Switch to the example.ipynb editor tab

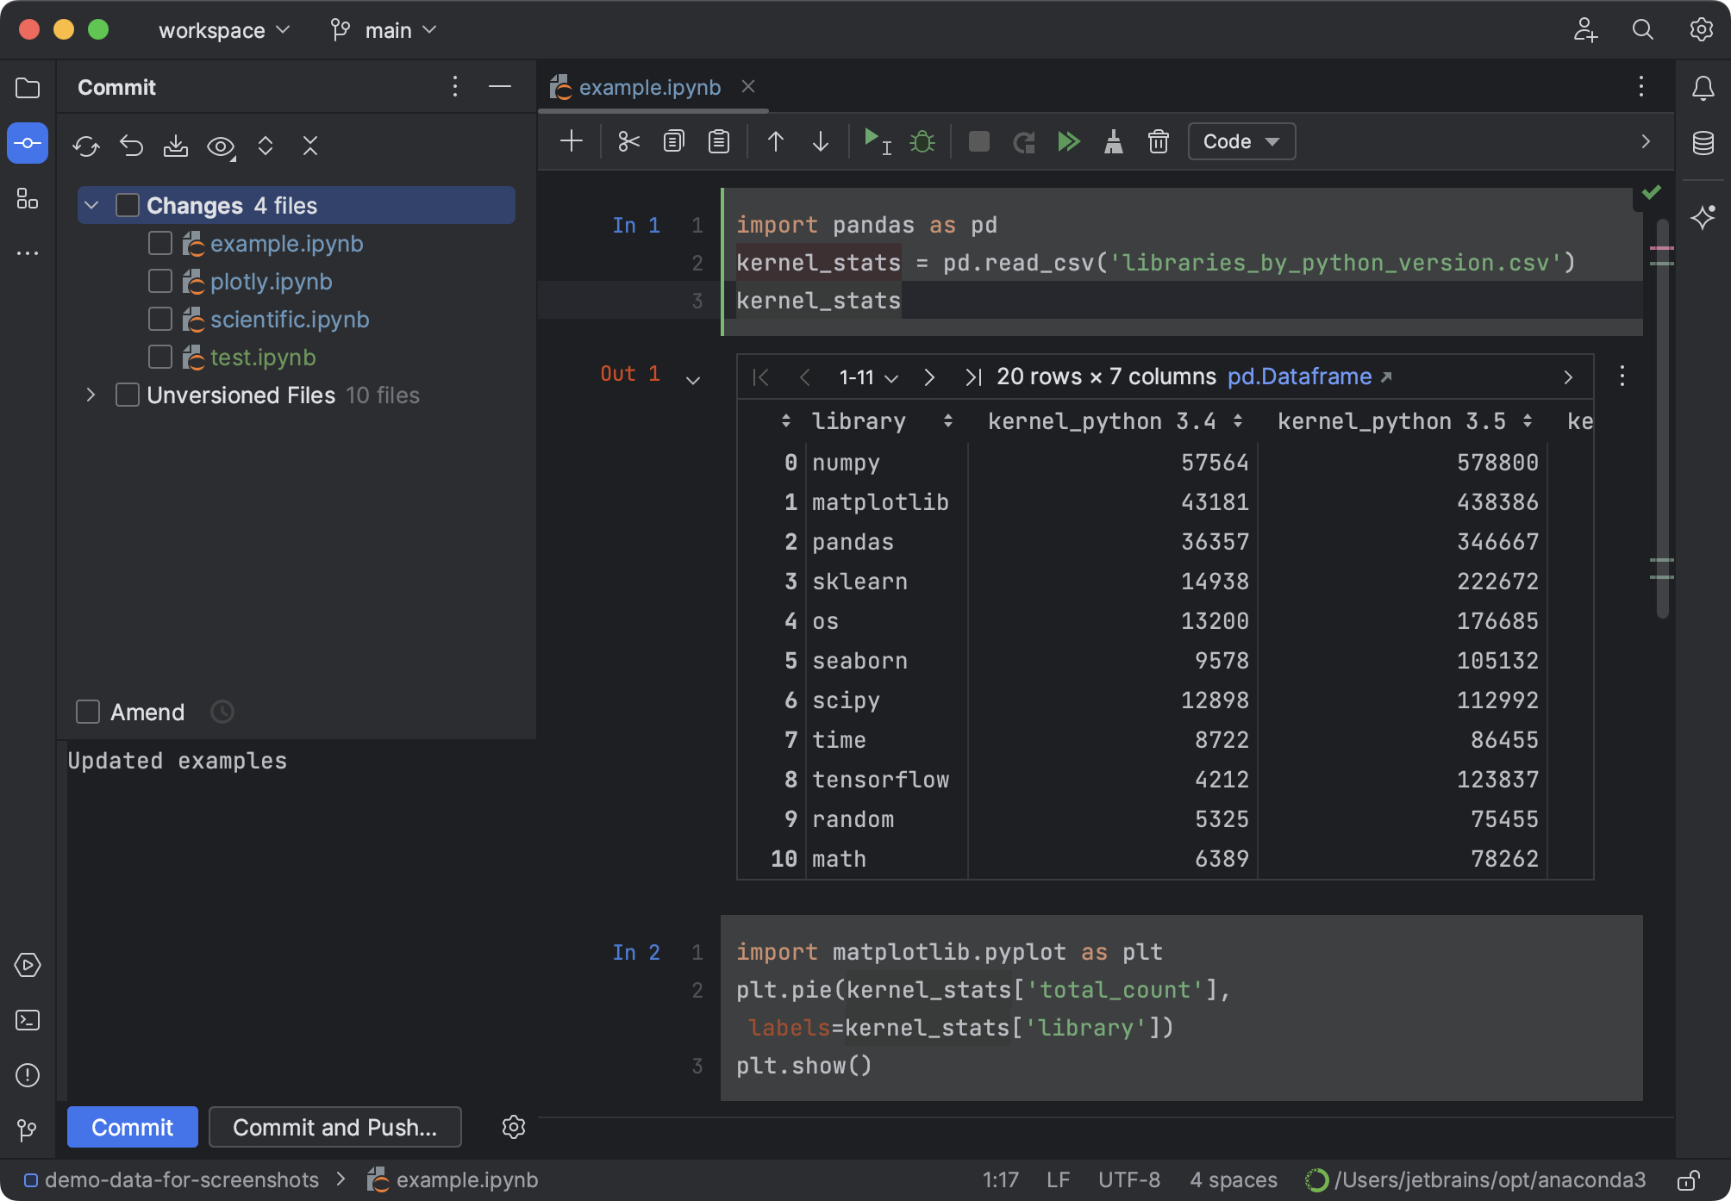(649, 87)
